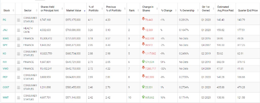Sort table by Market Value column
The width and height of the screenshot is (260, 103).
pos(74,10)
